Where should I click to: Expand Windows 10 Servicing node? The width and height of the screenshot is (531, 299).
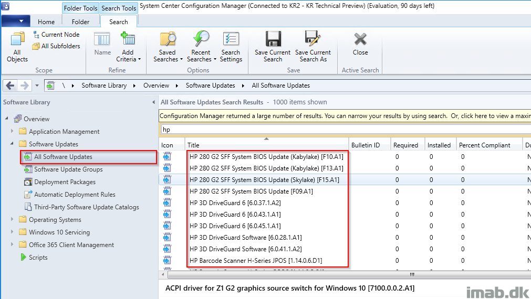point(12,232)
